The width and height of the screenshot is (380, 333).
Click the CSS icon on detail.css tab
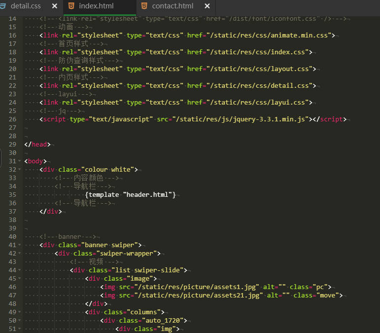[x=3, y=6]
